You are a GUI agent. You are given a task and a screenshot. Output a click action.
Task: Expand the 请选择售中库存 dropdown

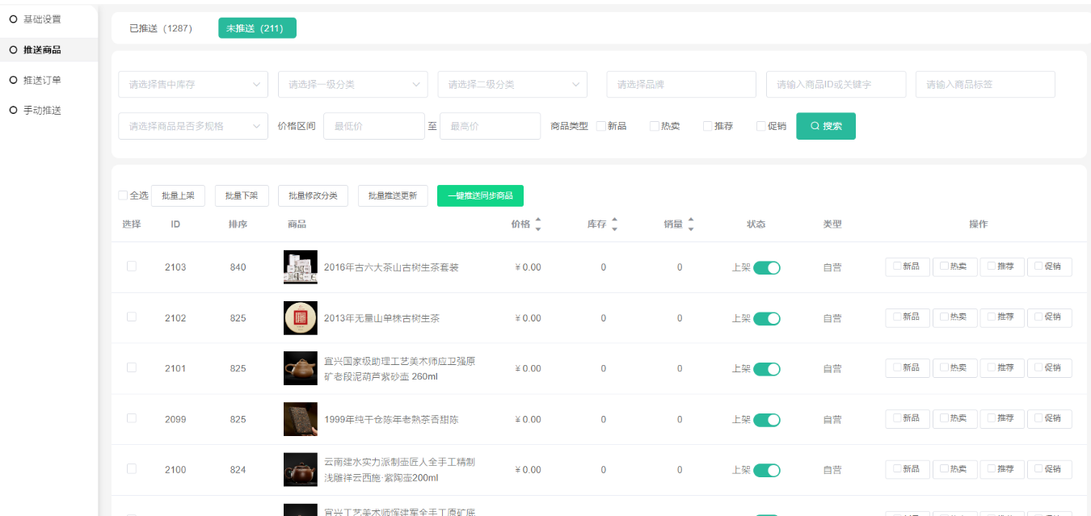click(x=193, y=84)
